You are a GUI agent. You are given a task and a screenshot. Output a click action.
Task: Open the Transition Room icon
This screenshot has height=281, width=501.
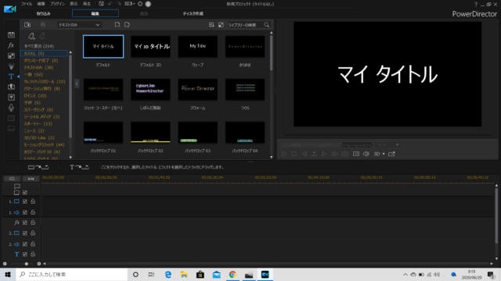click(x=11, y=87)
